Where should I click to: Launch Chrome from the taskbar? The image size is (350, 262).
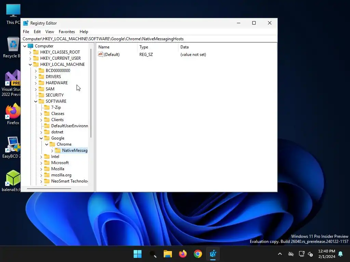click(198, 254)
